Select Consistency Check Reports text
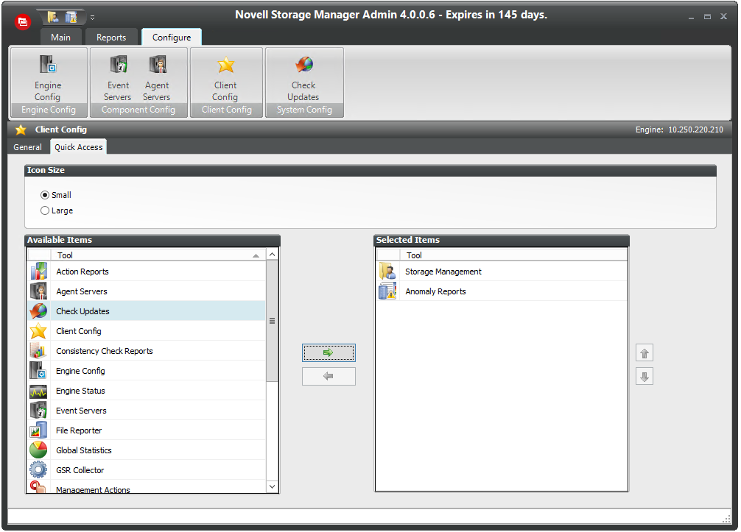 (x=105, y=351)
